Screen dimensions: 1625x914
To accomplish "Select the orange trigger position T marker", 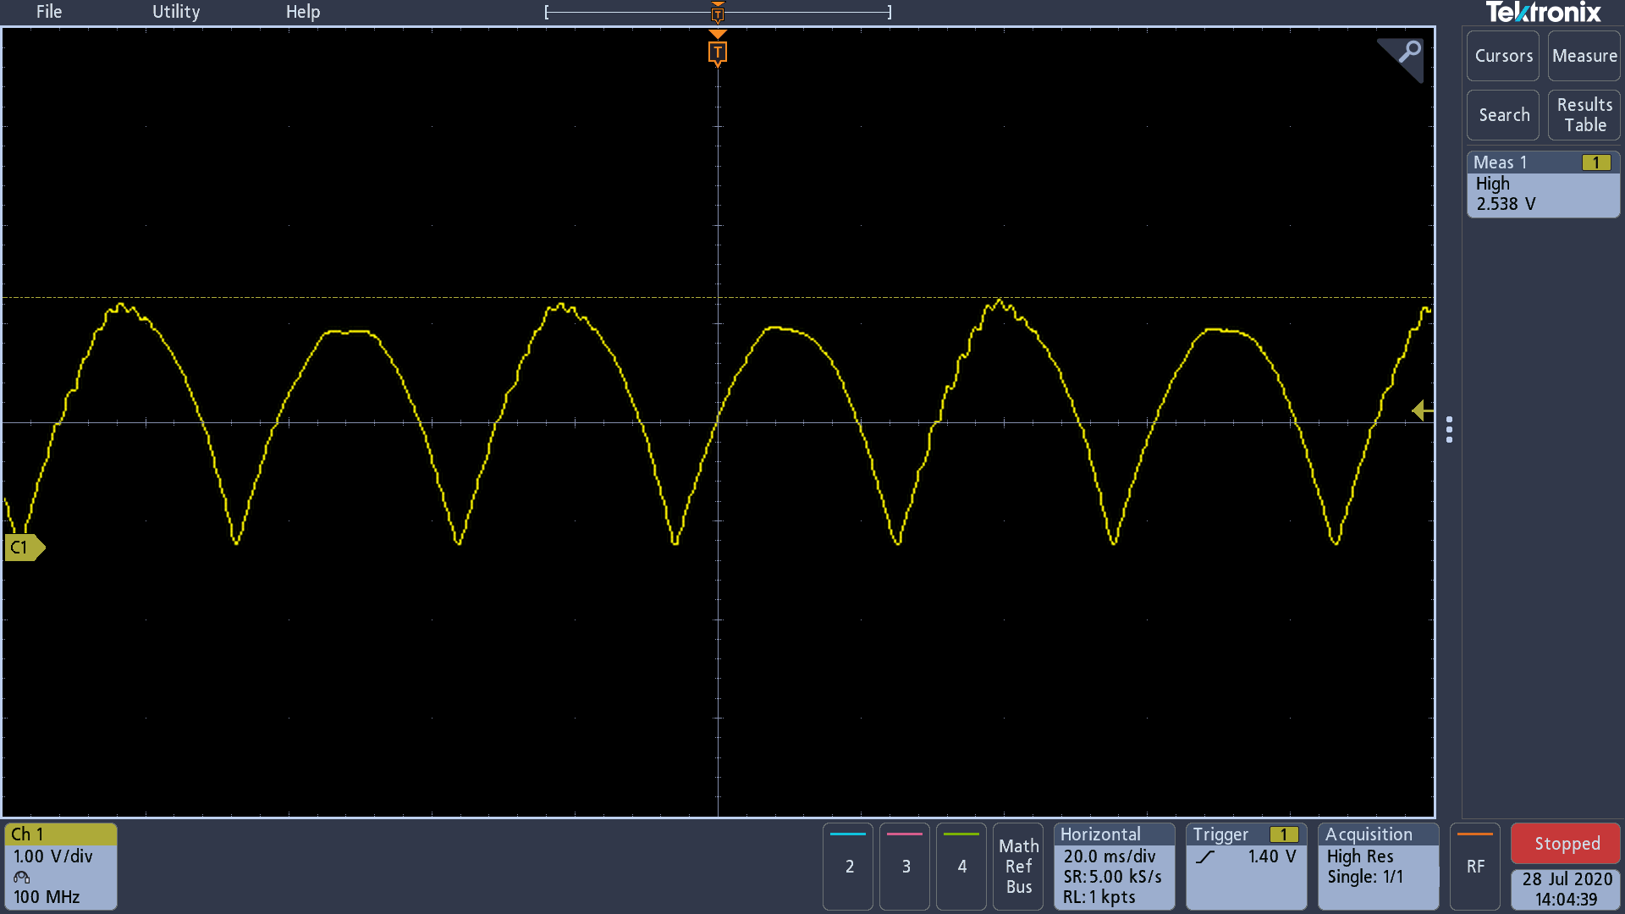I will pyautogui.click(x=717, y=52).
